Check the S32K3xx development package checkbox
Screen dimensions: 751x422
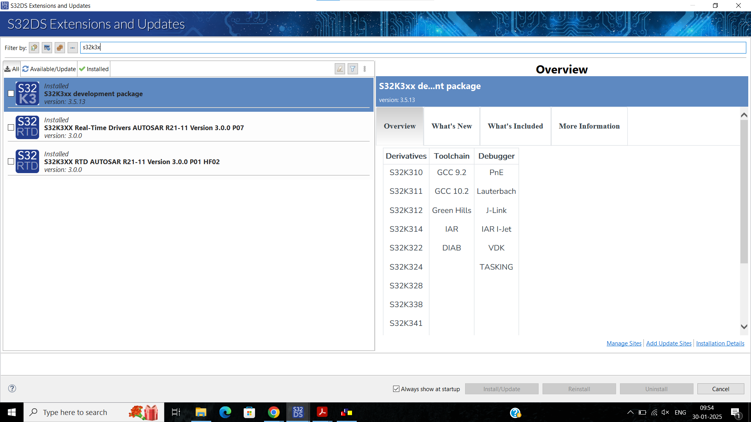[11, 93]
